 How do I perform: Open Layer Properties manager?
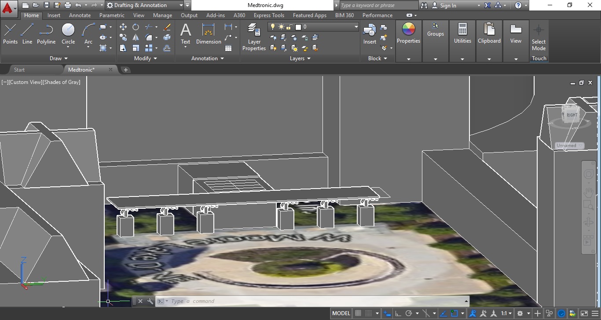[x=254, y=37]
